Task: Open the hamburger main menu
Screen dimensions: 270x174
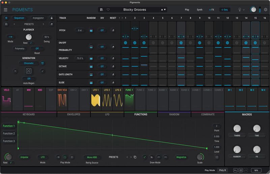Action: 5,10
